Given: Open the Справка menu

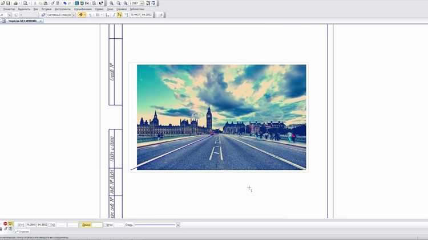Looking at the screenshot, I should point(122,9).
